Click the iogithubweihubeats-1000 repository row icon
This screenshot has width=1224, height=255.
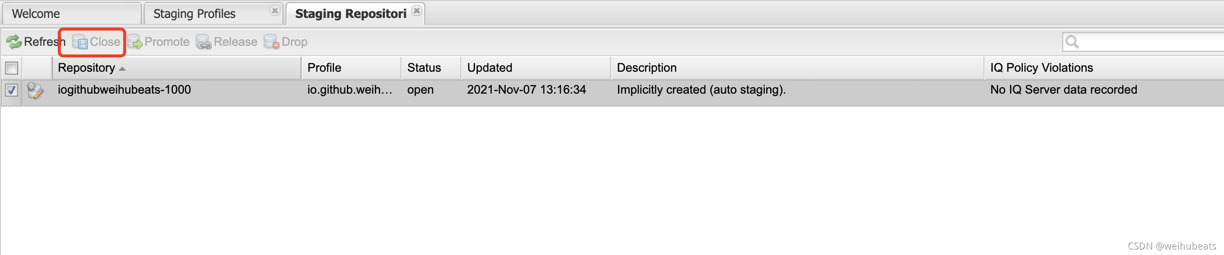click(x=35, y=90)
